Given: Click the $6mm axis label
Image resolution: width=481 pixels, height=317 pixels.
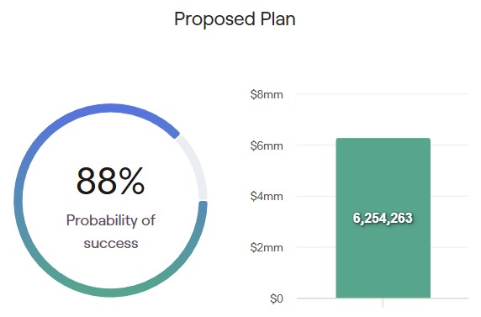Looking at the screenshot, I should pos(267,145).
